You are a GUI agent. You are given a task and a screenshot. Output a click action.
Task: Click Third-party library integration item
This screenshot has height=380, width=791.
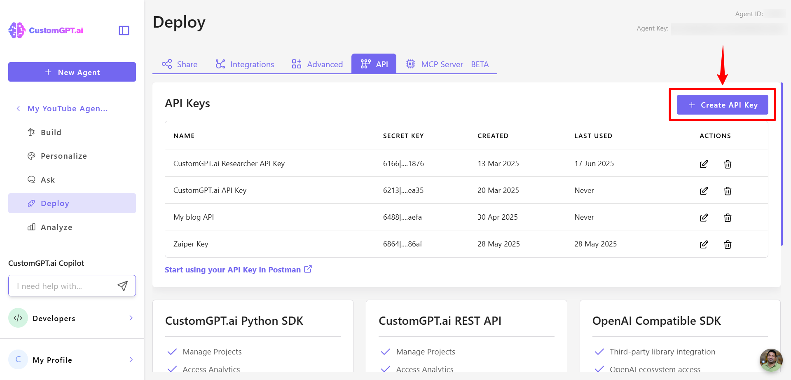tap(662, 352)
